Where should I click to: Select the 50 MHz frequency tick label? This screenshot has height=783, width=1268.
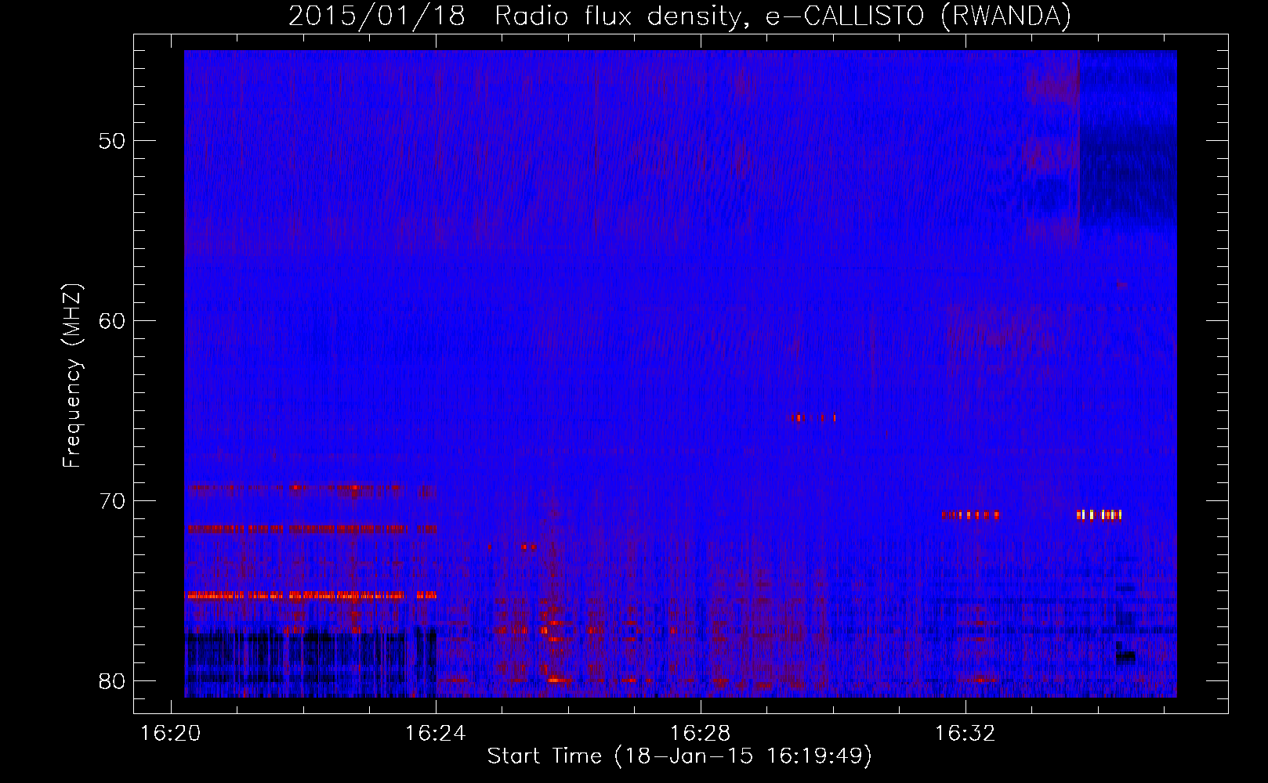click(x=112, y=142)
